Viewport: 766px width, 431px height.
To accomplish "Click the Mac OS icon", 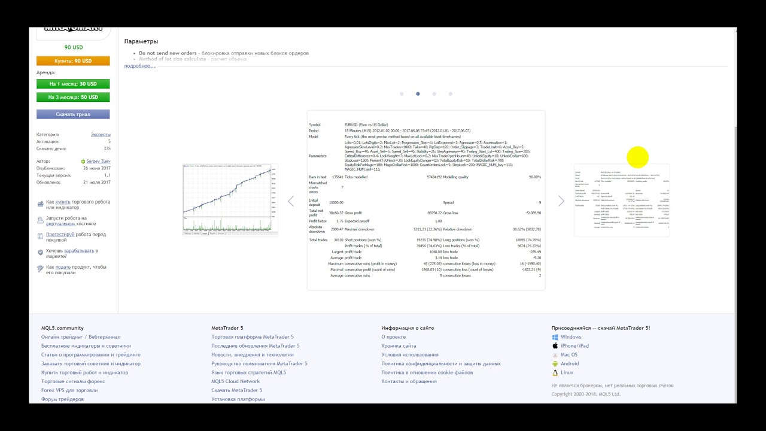I will 555,355.
